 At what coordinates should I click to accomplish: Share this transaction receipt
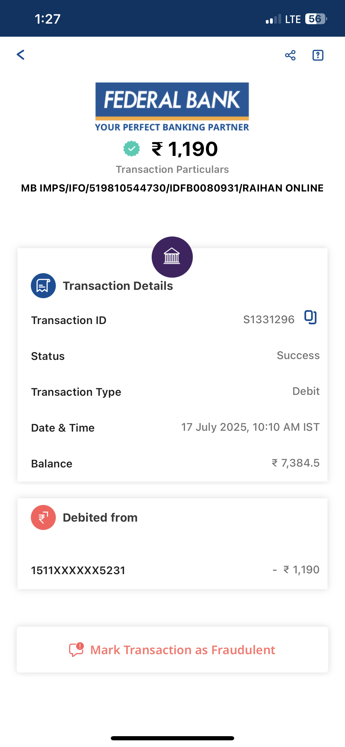pyautogui.click(x=290, y=55)
